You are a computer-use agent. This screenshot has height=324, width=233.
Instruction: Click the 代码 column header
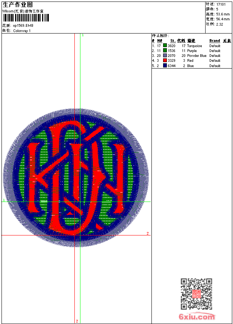(181, 41)
